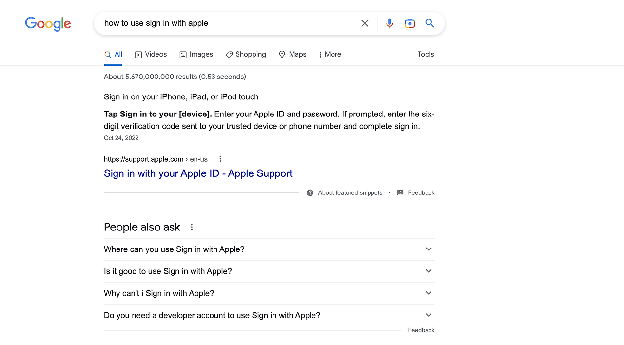The image size is (624, 345).
Task: Expand "Is it good to use Sign in with Apple?"
Action: click(x=429, y=271)
